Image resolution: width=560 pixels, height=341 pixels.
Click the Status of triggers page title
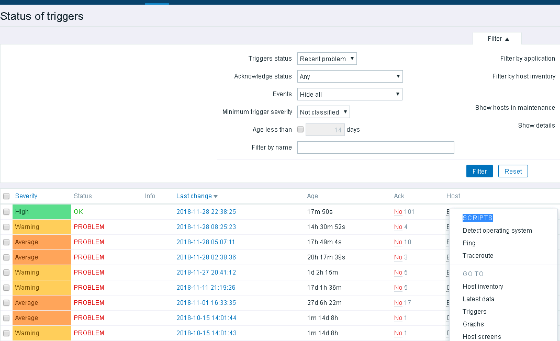point(42,16)
